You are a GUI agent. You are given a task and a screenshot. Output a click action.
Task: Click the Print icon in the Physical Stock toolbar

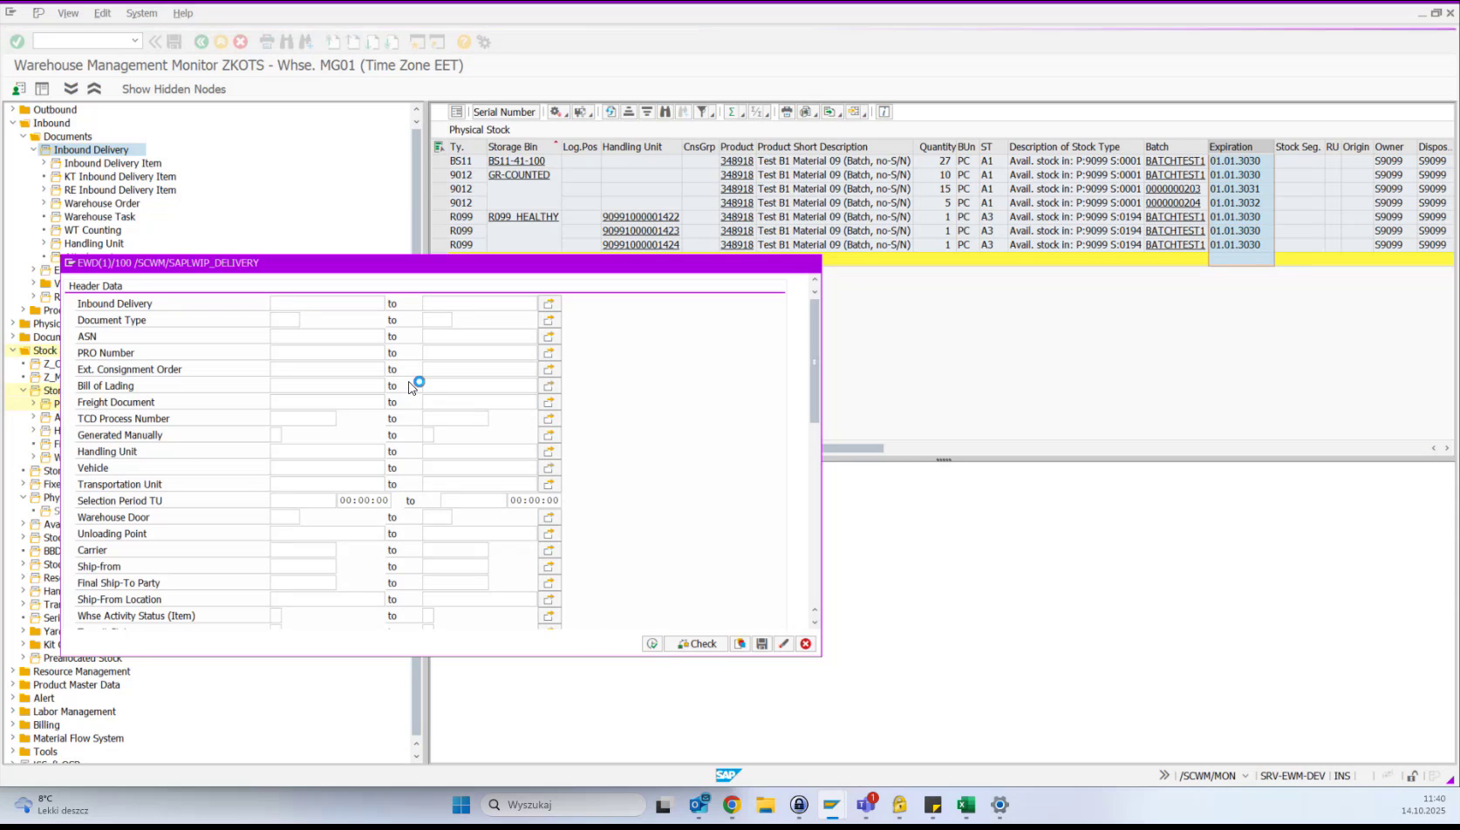(x=786, y=112)
